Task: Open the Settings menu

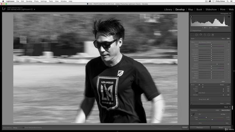Action: [44, 1]
